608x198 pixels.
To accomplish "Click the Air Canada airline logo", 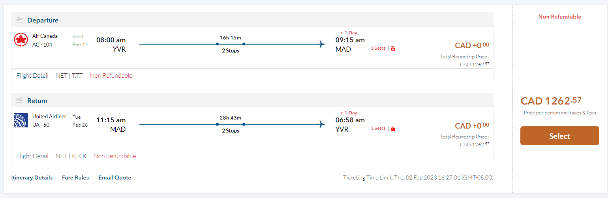I will (21, 40).
